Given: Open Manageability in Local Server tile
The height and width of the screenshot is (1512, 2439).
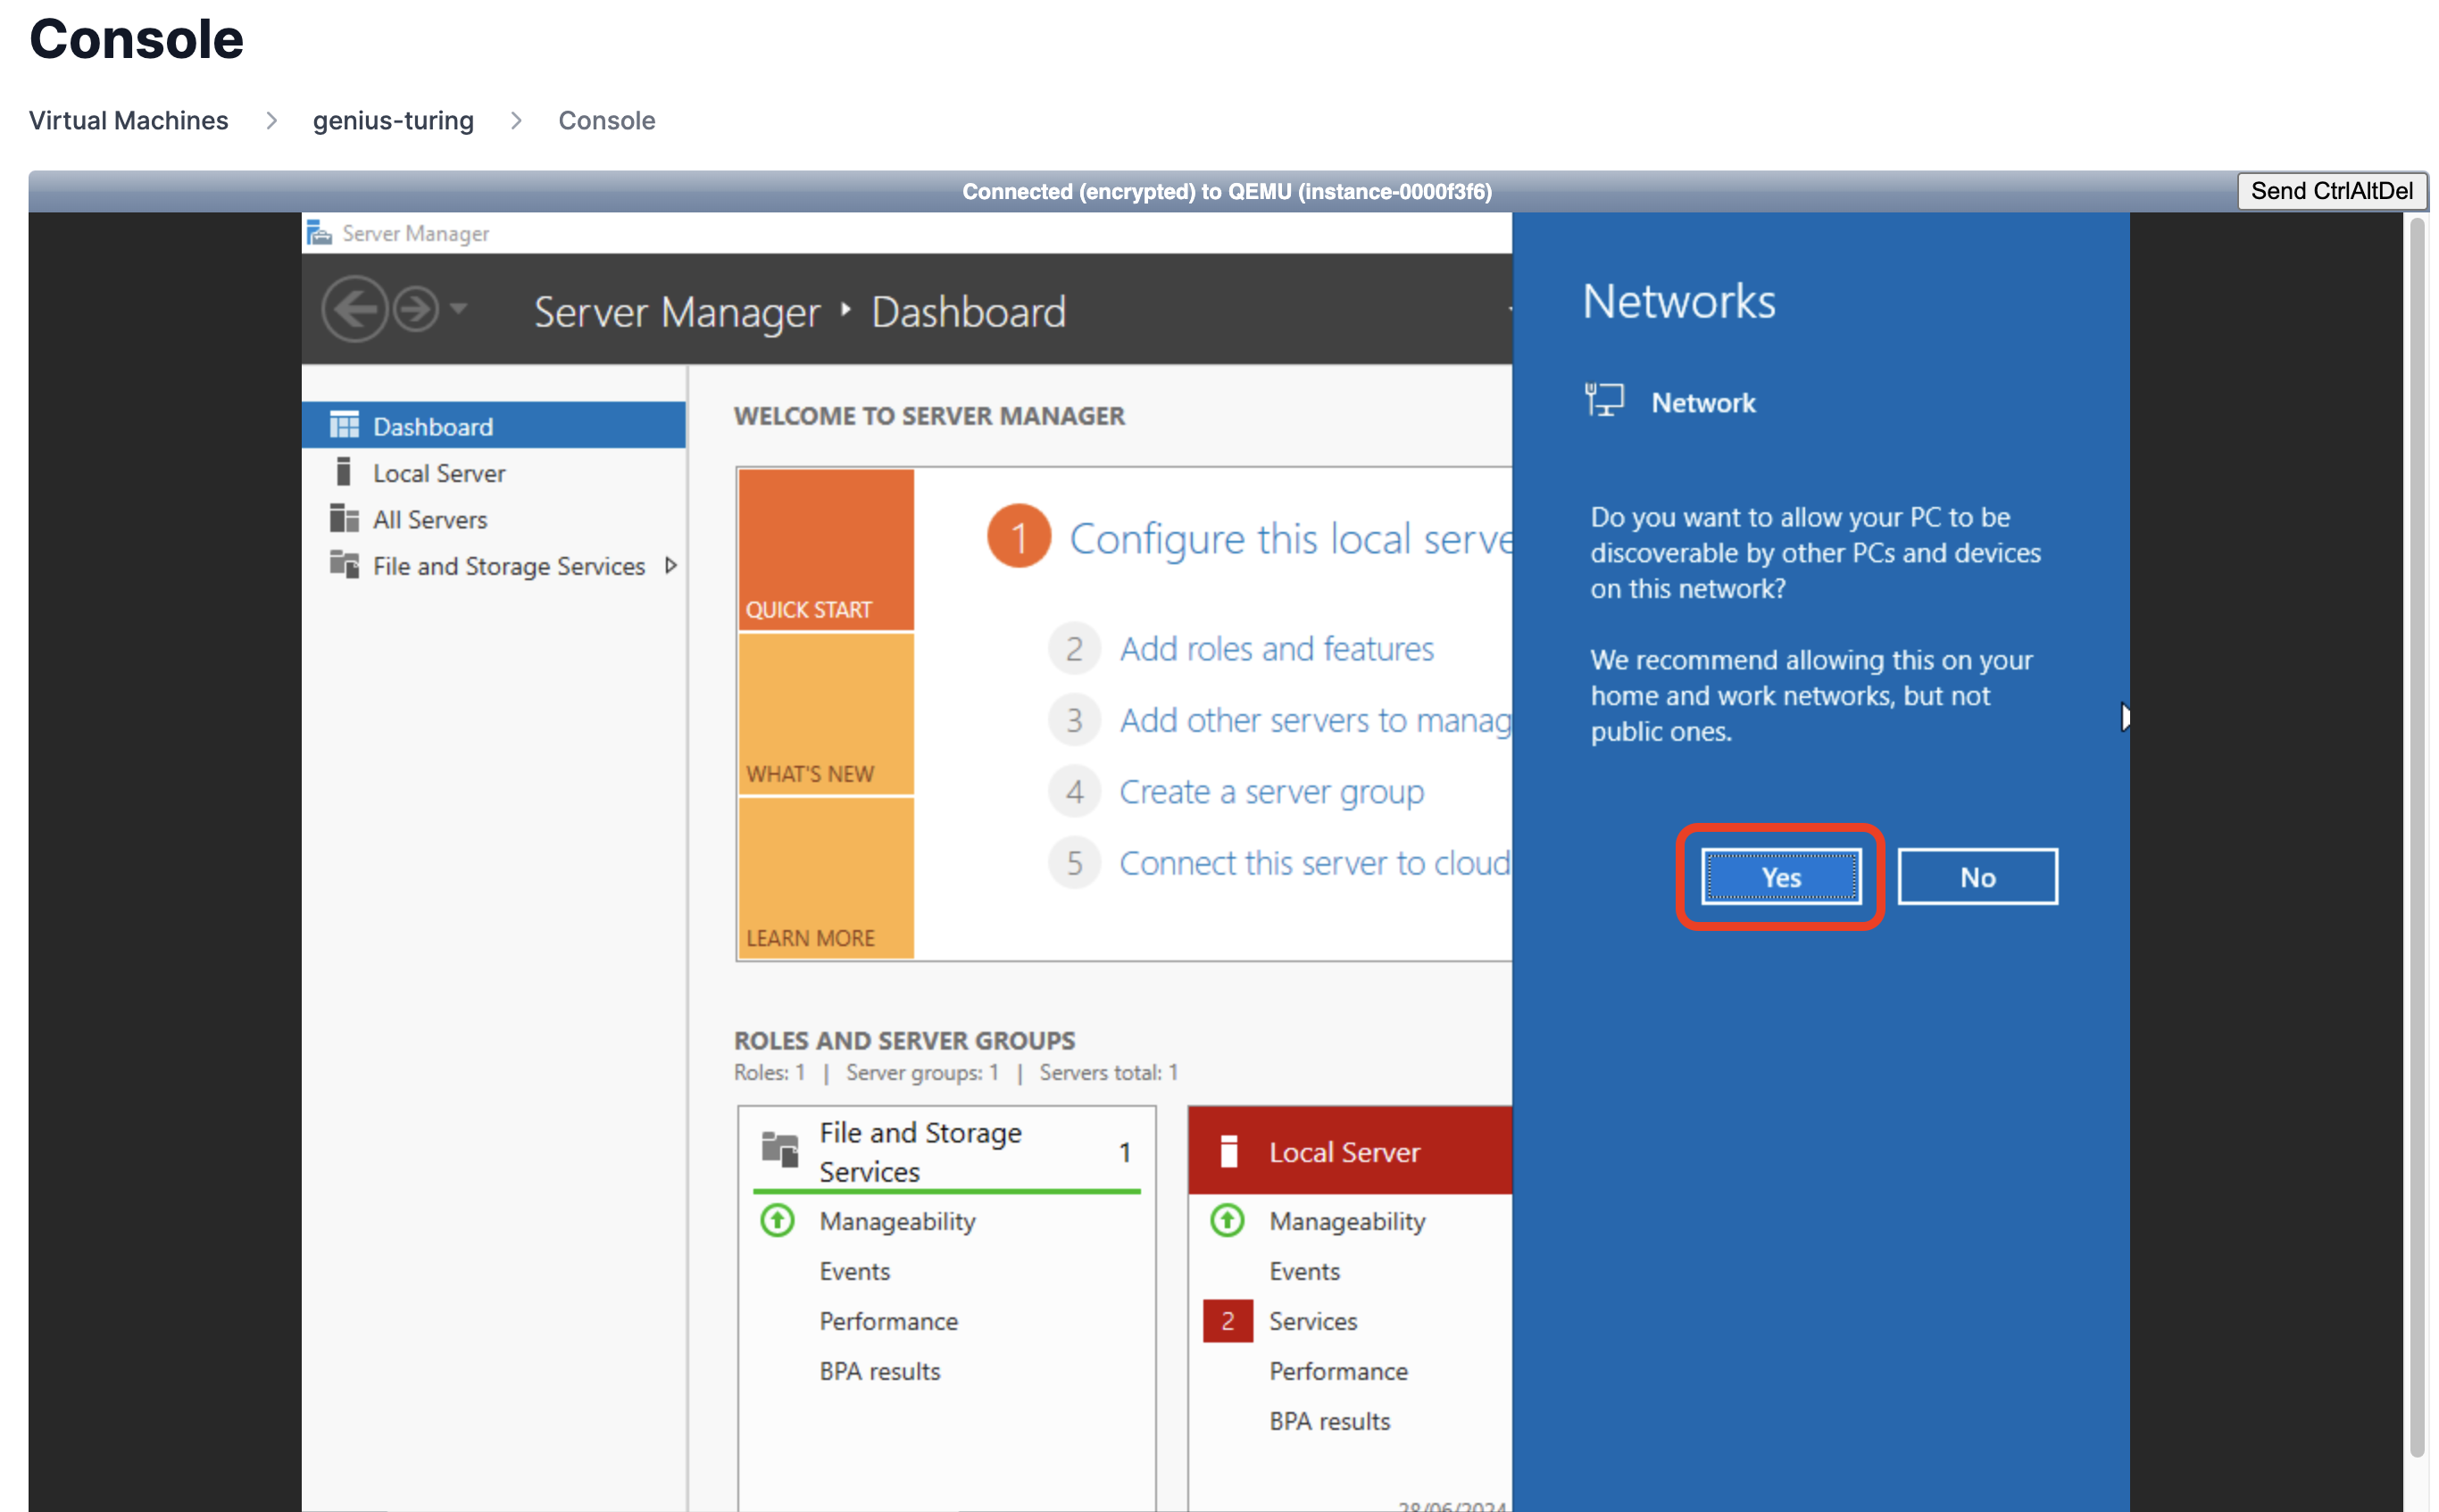Looking at the screenshot, I should click(x=1347, y=1221).
